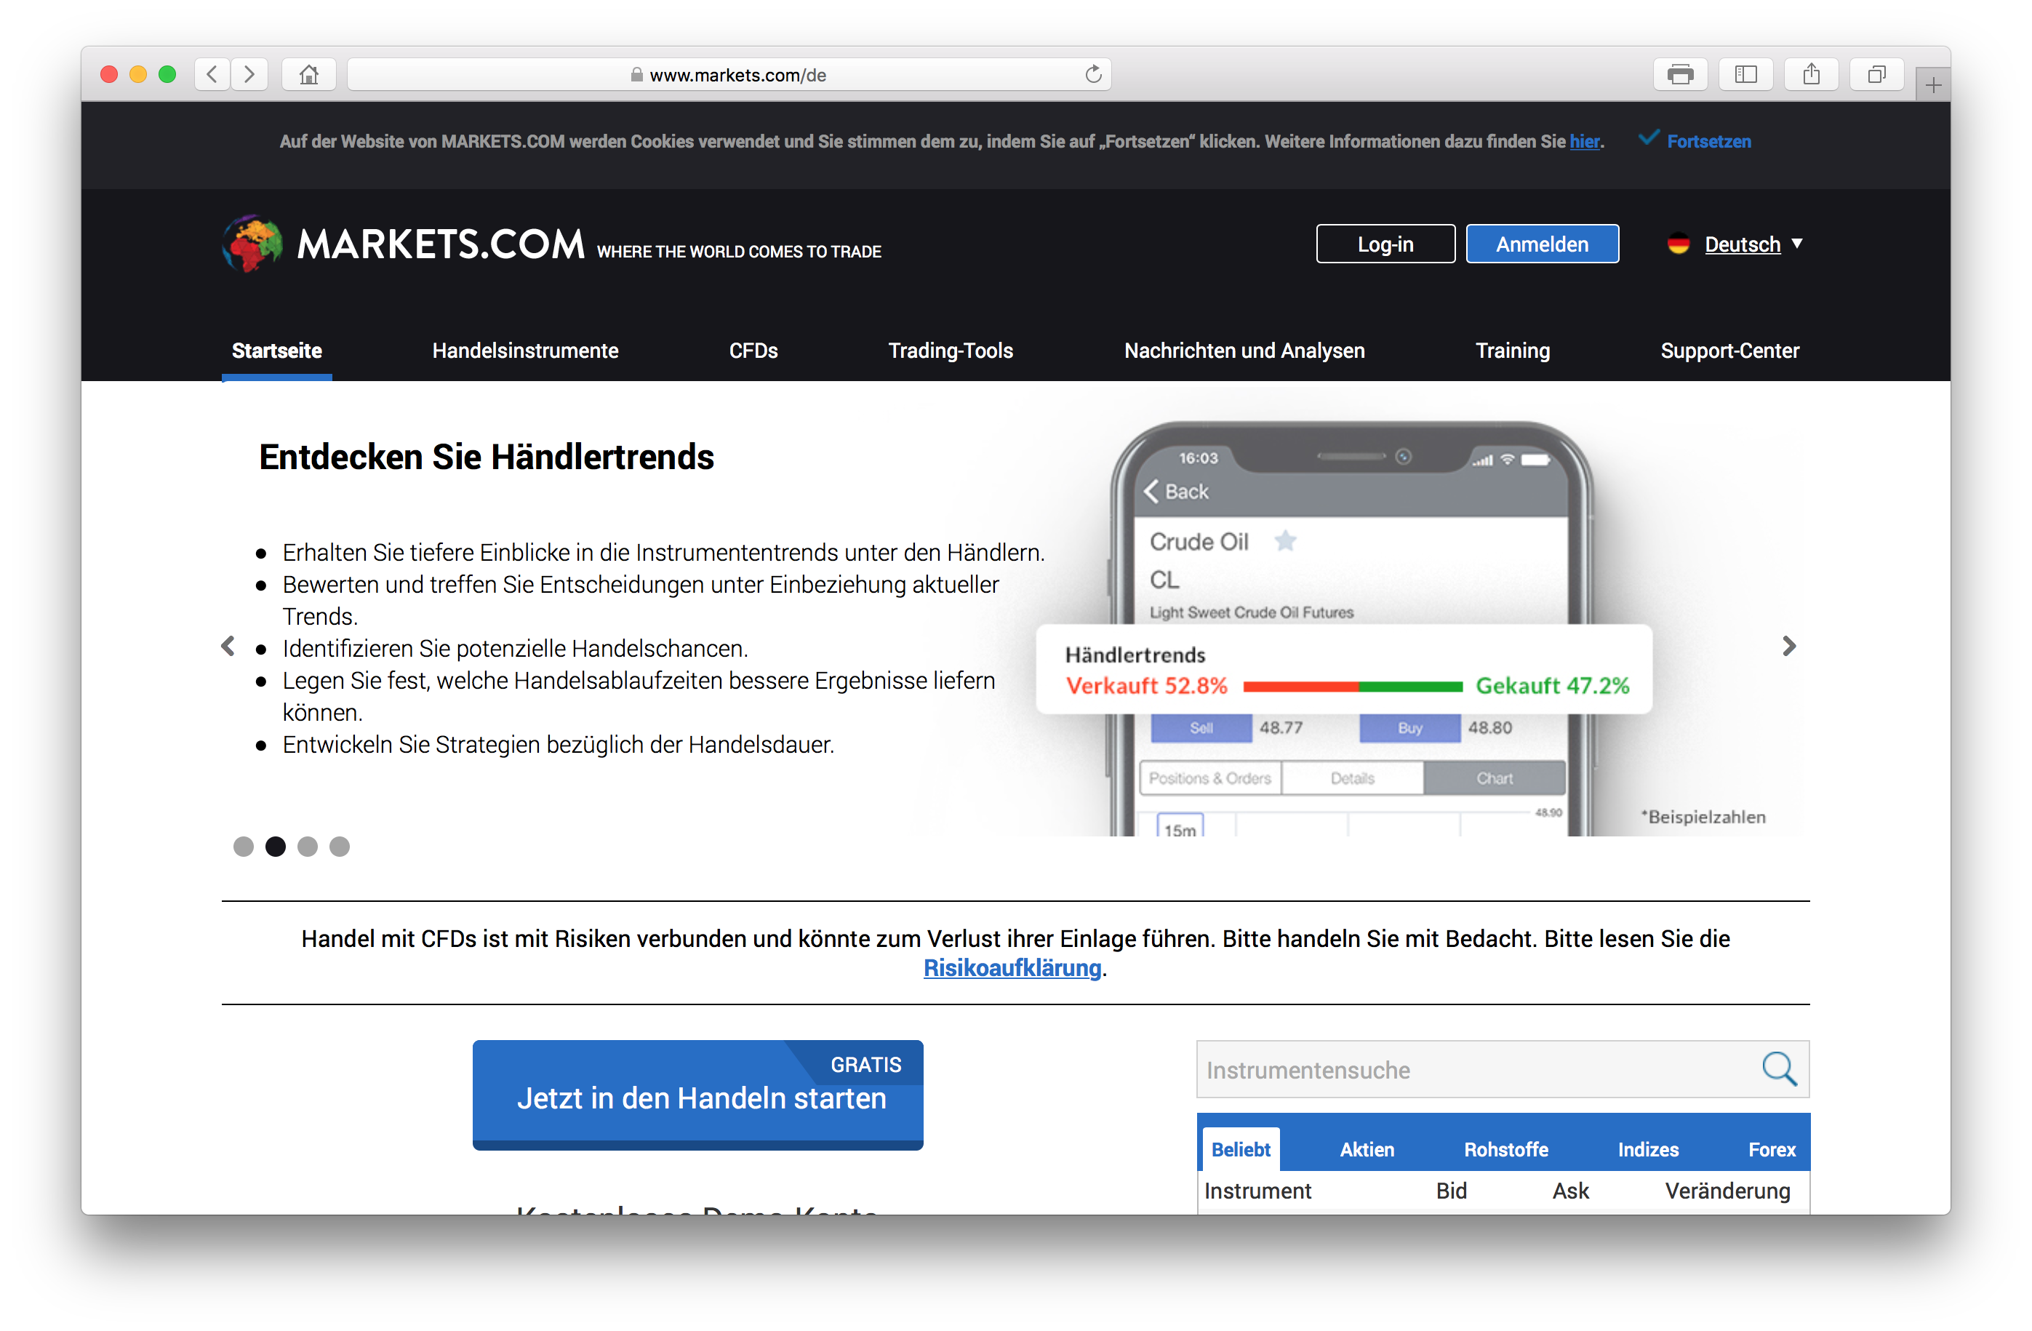Open the Startseite nav item
Screen dimensions: 2032x1331
[x=276, y=350]
